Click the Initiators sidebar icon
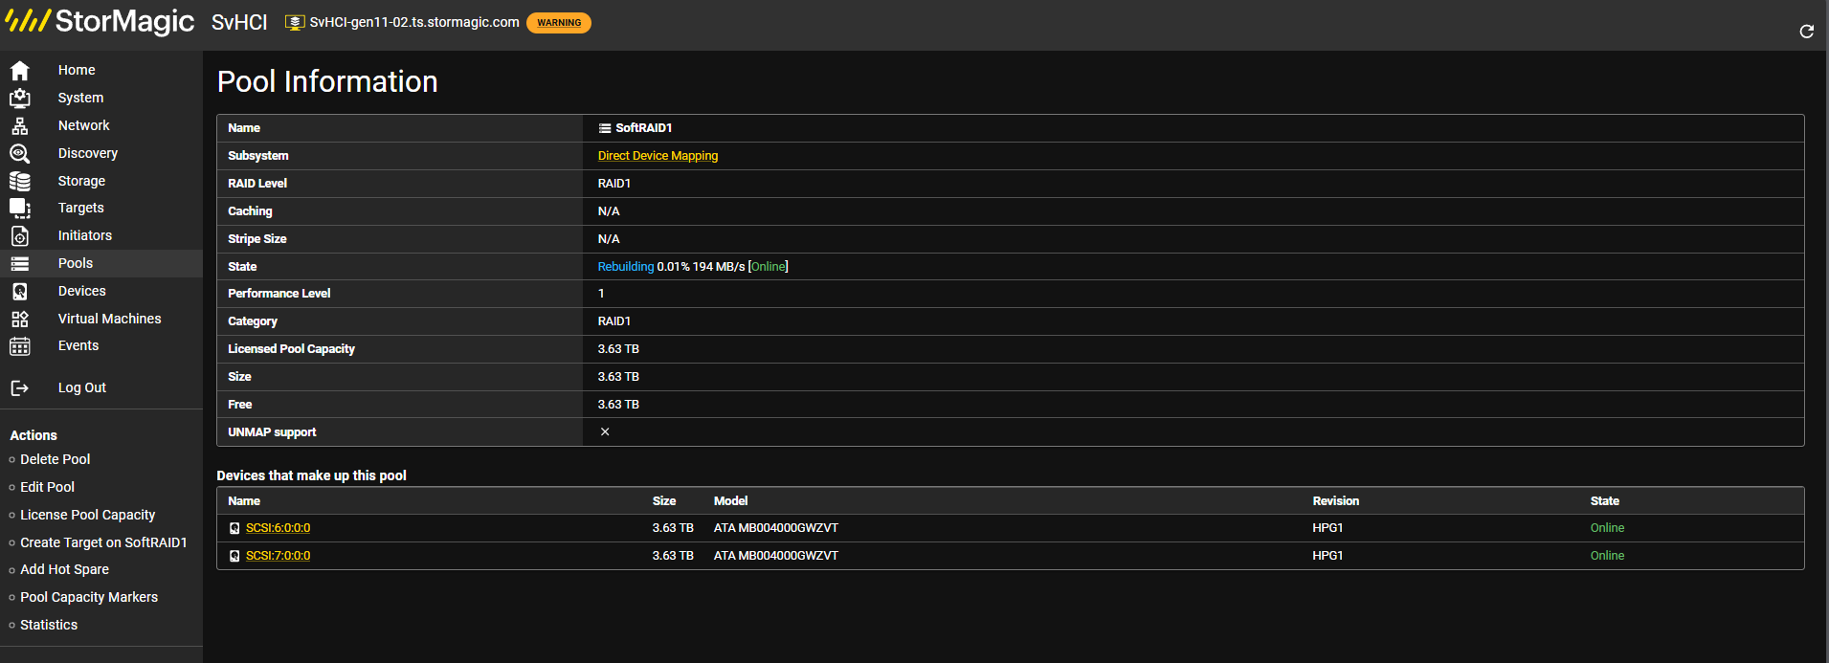1829x663 pixels. point(19,235)
